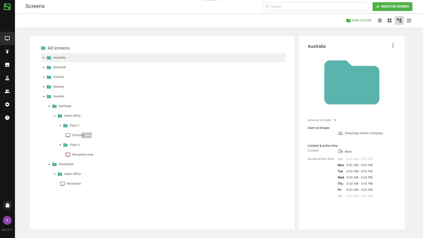Collapse the Floor 5 folder arrow

[x=60, y=145]
